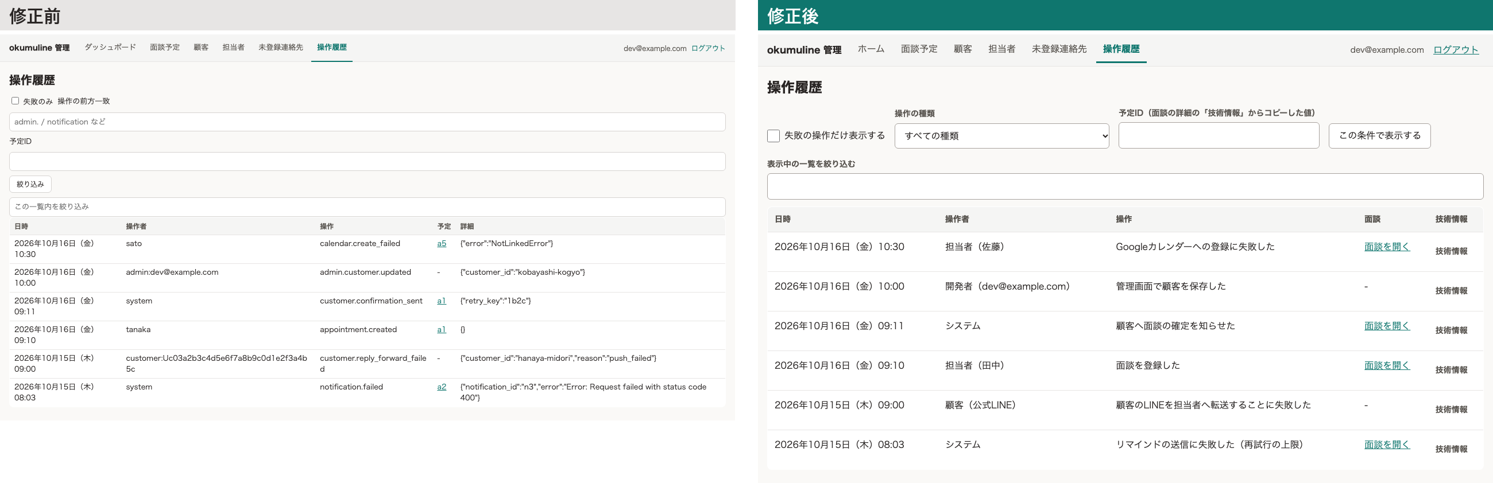The width and height of the screenshot is (1493, 483).
Task: Open ダッシュボード tab in 修正前 panel
Action: pyautogui.click(x=110, y=48)
